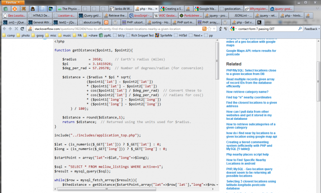Click the 'HitTail' bookmark
The width and height of the screenshot is (321, 193).
coord(180,35)
